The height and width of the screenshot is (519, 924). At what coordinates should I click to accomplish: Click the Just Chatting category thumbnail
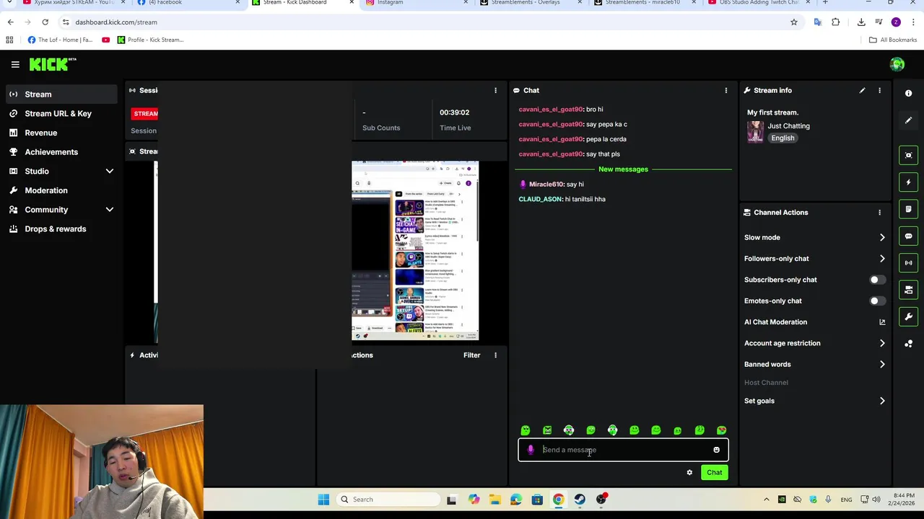(x=755, y=132)
